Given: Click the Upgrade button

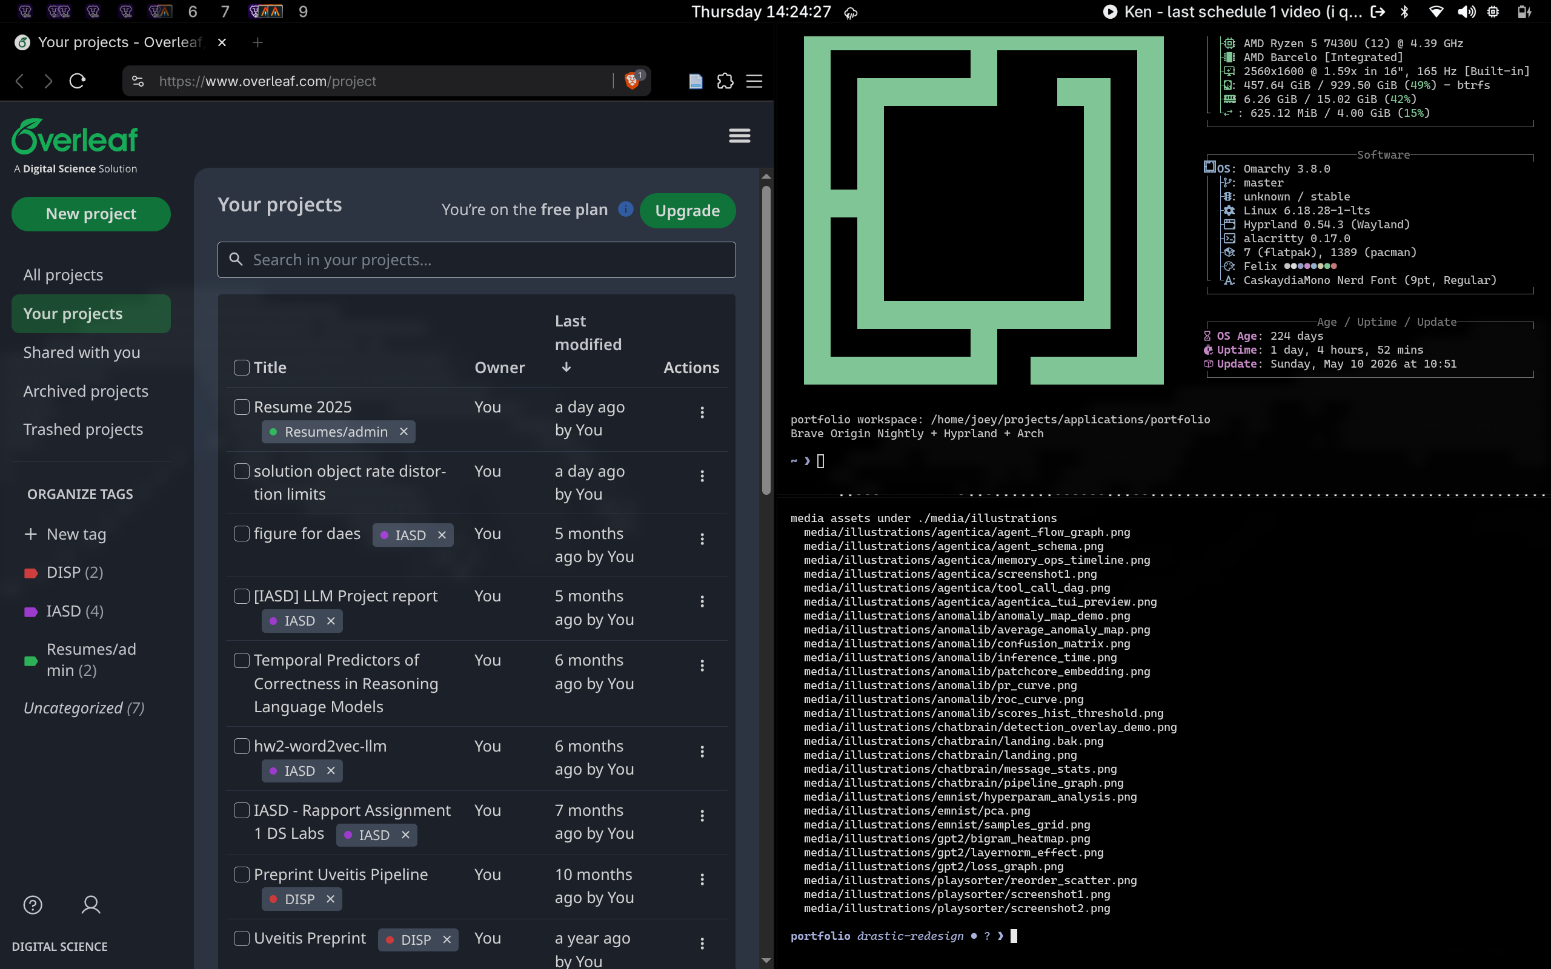Looking at the screenshot, I should tap(687, 210).
